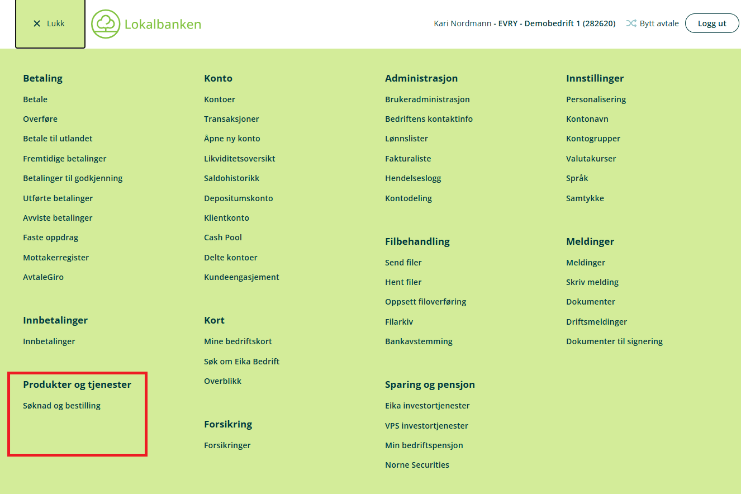Open Bankavstemming under Filbehandling
Viewport: 741px width, 494px height.
419,341
